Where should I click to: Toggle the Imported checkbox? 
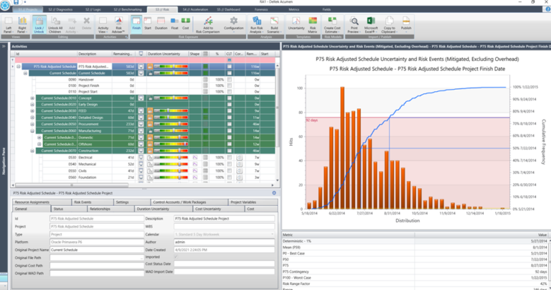tap(176, 257)
